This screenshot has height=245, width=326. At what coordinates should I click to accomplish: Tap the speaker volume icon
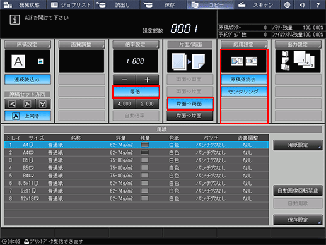302,5
